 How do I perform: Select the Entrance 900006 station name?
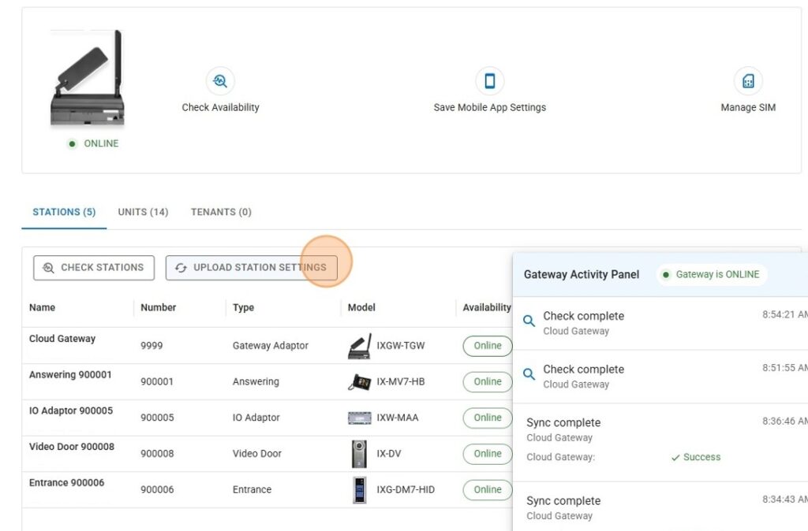tap(66, 483)
